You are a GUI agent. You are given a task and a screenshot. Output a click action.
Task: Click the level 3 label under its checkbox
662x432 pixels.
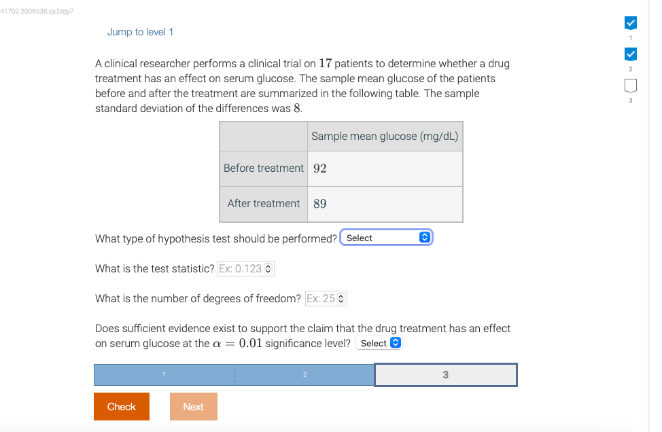coord(630,98)
